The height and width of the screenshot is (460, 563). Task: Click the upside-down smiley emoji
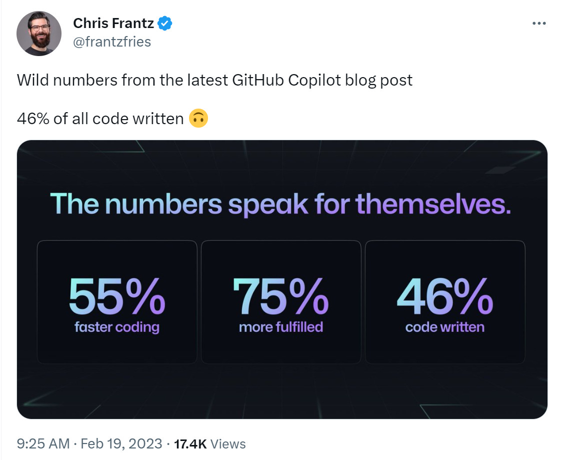pos(198,119)
